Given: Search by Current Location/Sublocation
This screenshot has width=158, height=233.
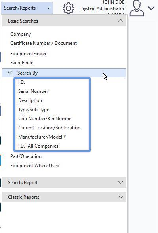Looking at the screenshot, I should (49, 128).
